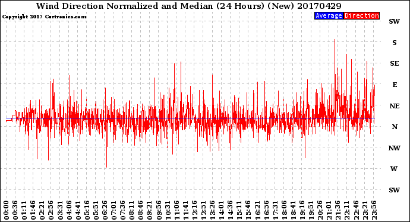Select the "18:06" time axis label

click(x=284, y=210)
